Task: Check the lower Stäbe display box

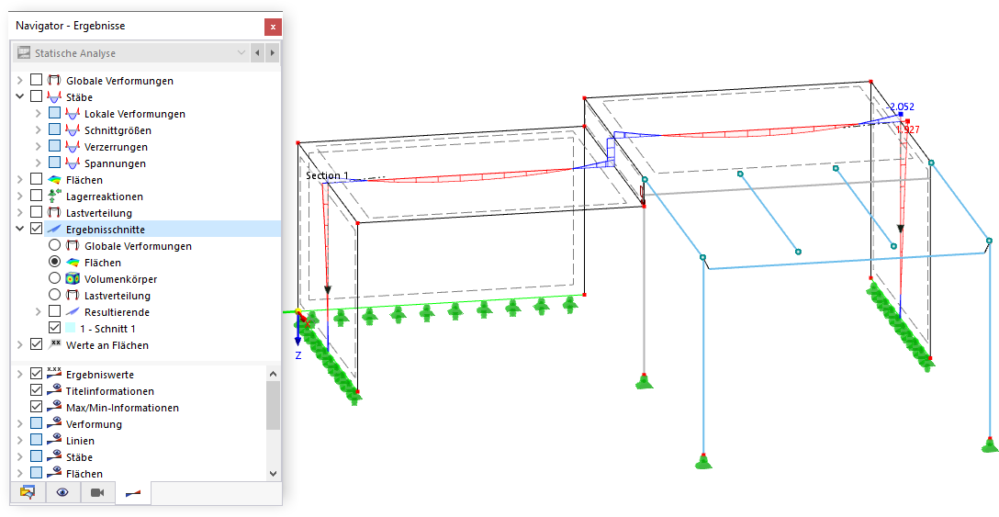Action: pos(37,457)
